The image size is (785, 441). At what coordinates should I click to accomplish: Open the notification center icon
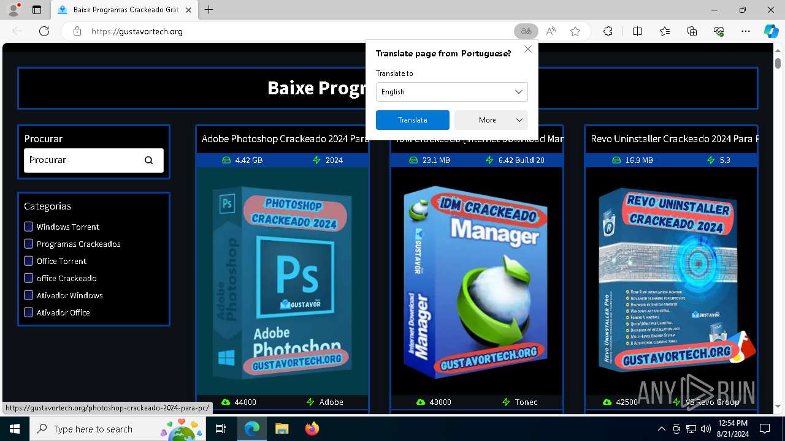(765, 429)
